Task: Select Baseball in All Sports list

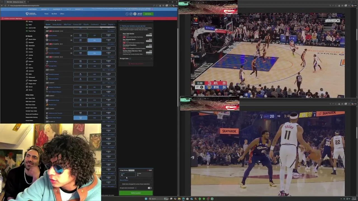Action: point(31,42)
